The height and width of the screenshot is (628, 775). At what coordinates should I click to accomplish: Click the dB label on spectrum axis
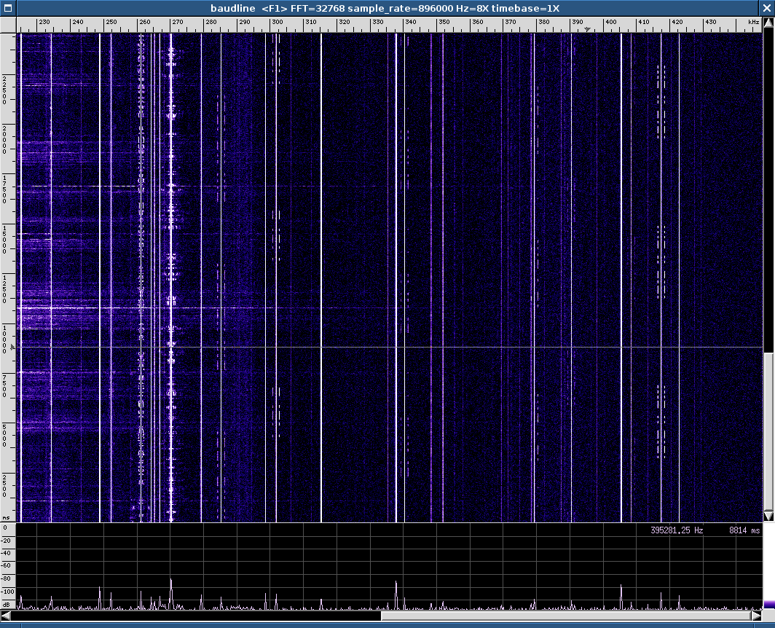pyautogui.click(x=6, y=604)
